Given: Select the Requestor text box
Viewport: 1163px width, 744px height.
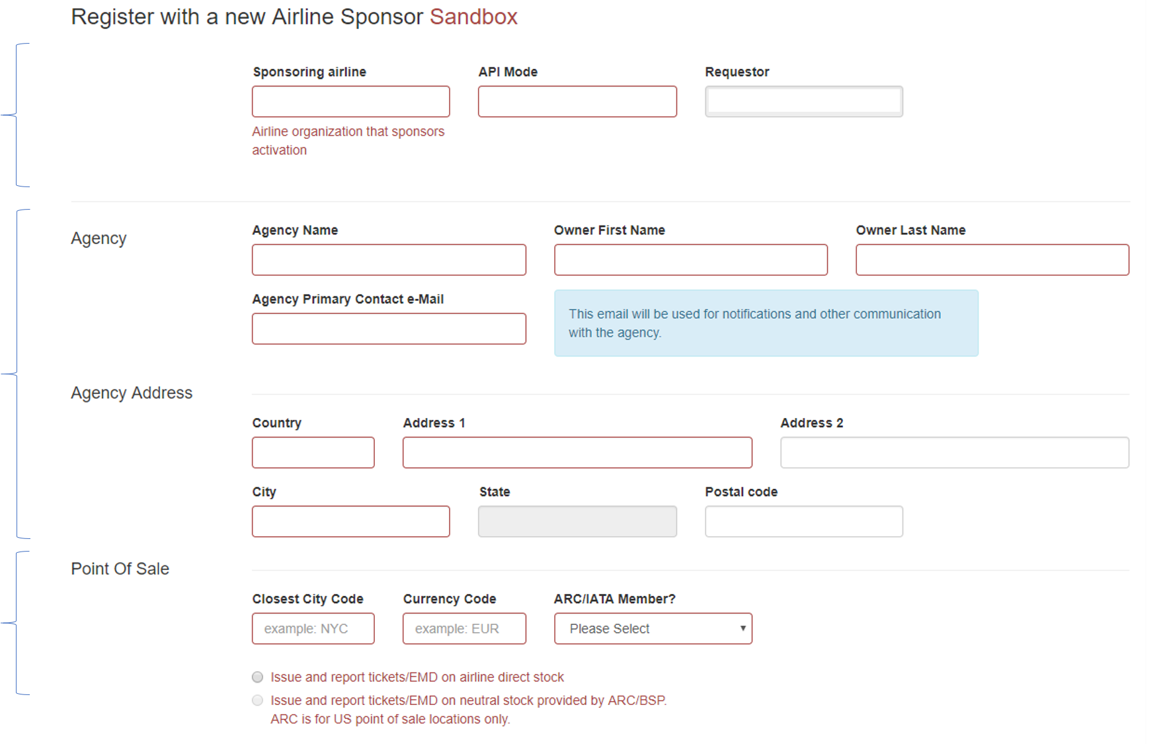Looking at the screenshot, I should point(804,101).
